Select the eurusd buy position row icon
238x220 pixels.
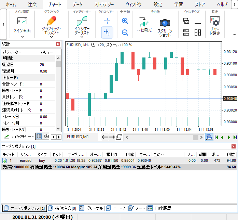coord(5,160)
